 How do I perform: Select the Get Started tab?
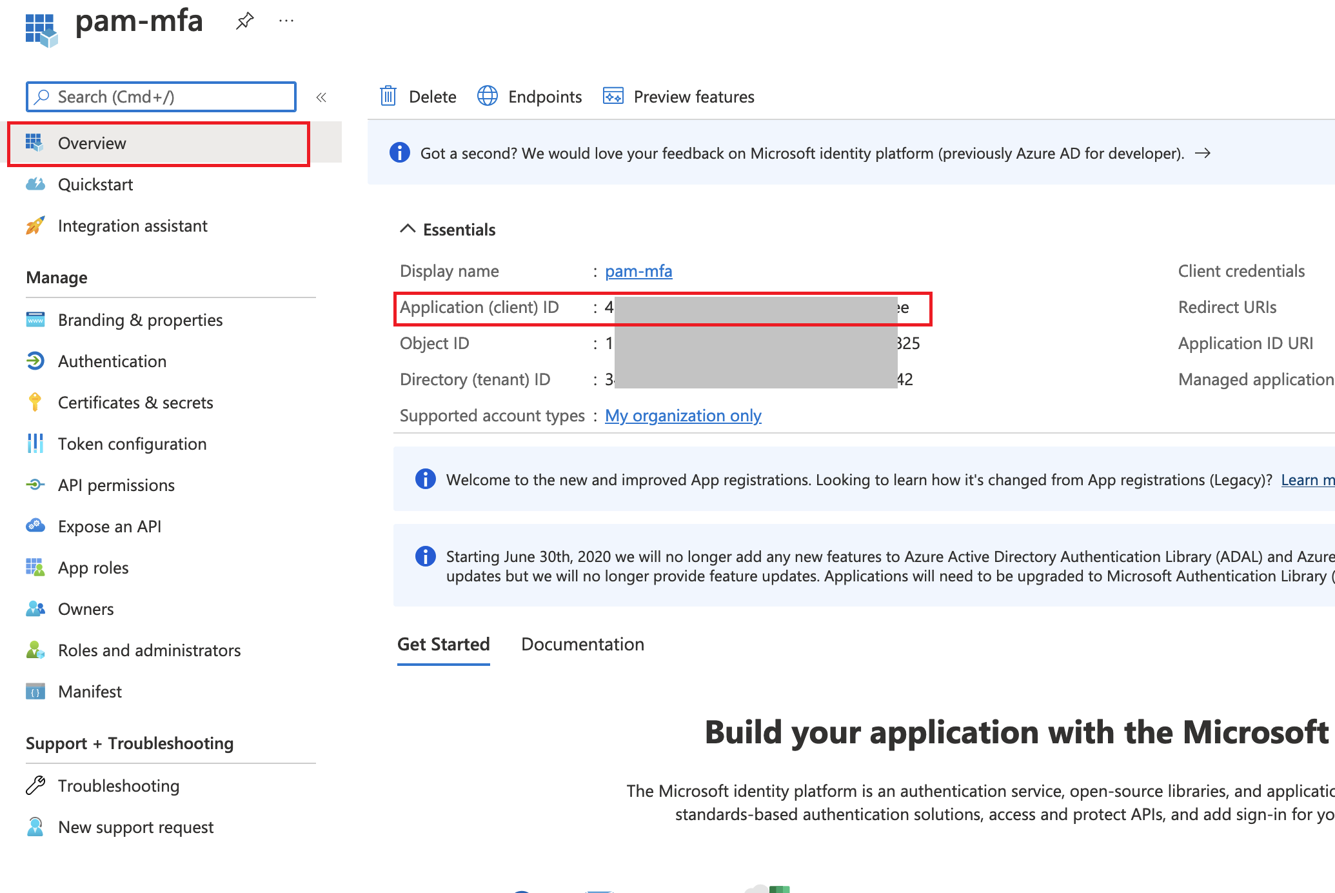[444, 643]
